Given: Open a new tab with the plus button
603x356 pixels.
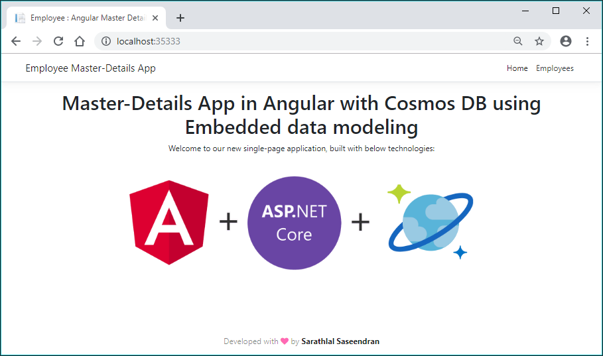Looking at the screenshot, I should point(180,18).
